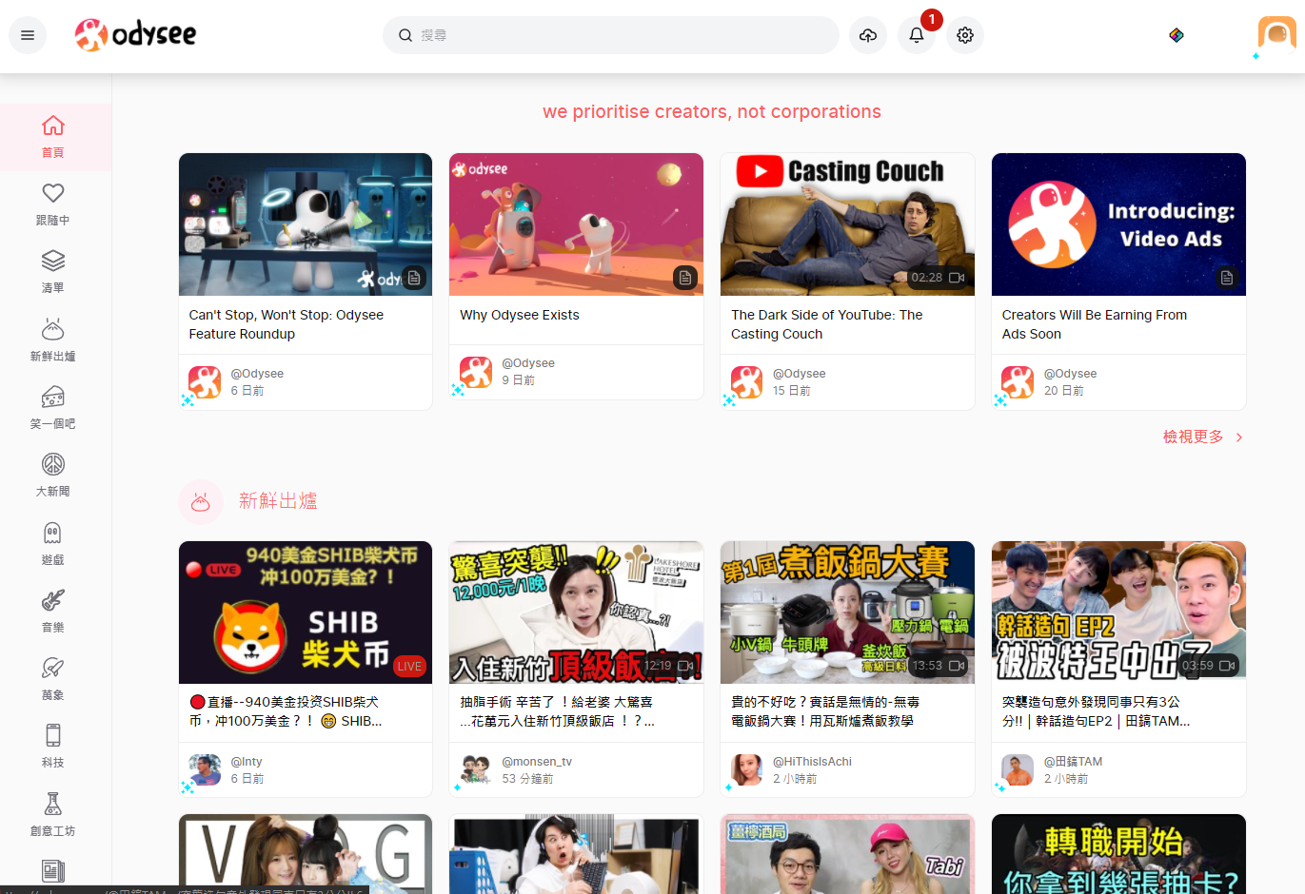1305x894 pixels.
Task: Open the user profile avatar menu
Action: [1276, 35]
